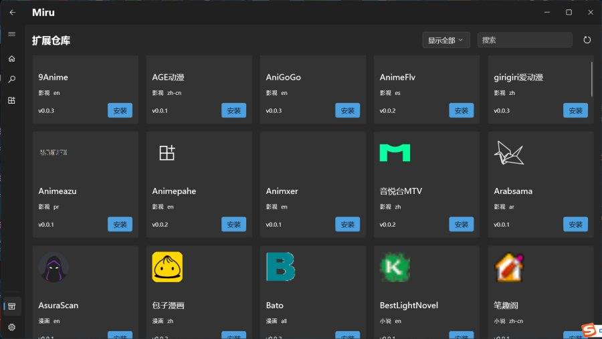
Task: Install the Arabsama extension
Action: pos(575,224)
